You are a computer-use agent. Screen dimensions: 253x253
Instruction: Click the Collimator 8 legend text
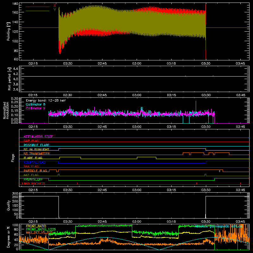click(x=35, y=104)
